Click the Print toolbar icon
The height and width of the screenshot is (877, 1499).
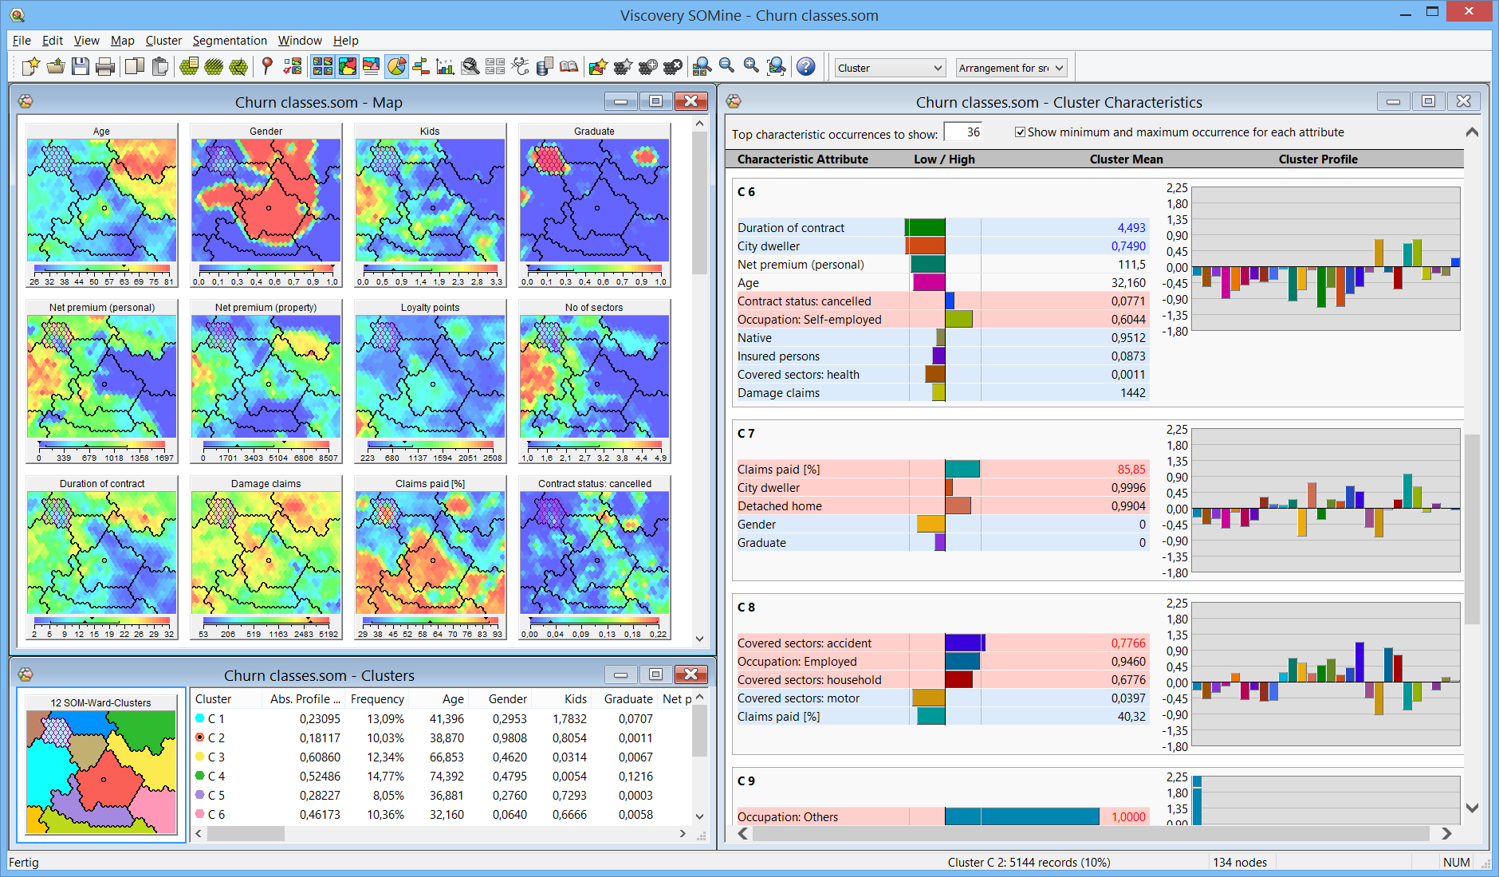coord(104,67)
